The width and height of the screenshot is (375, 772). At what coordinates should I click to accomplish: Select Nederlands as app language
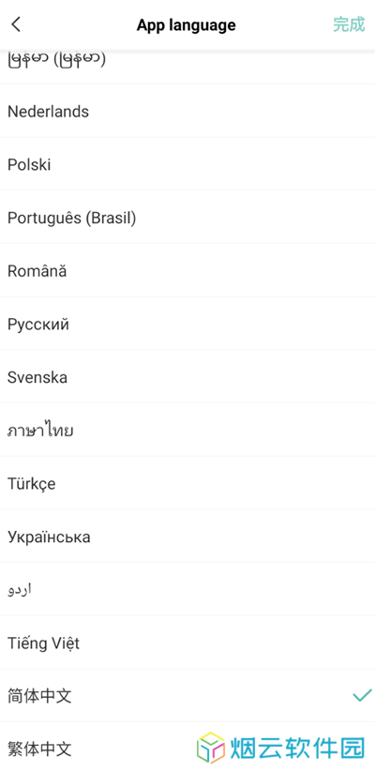187,112
